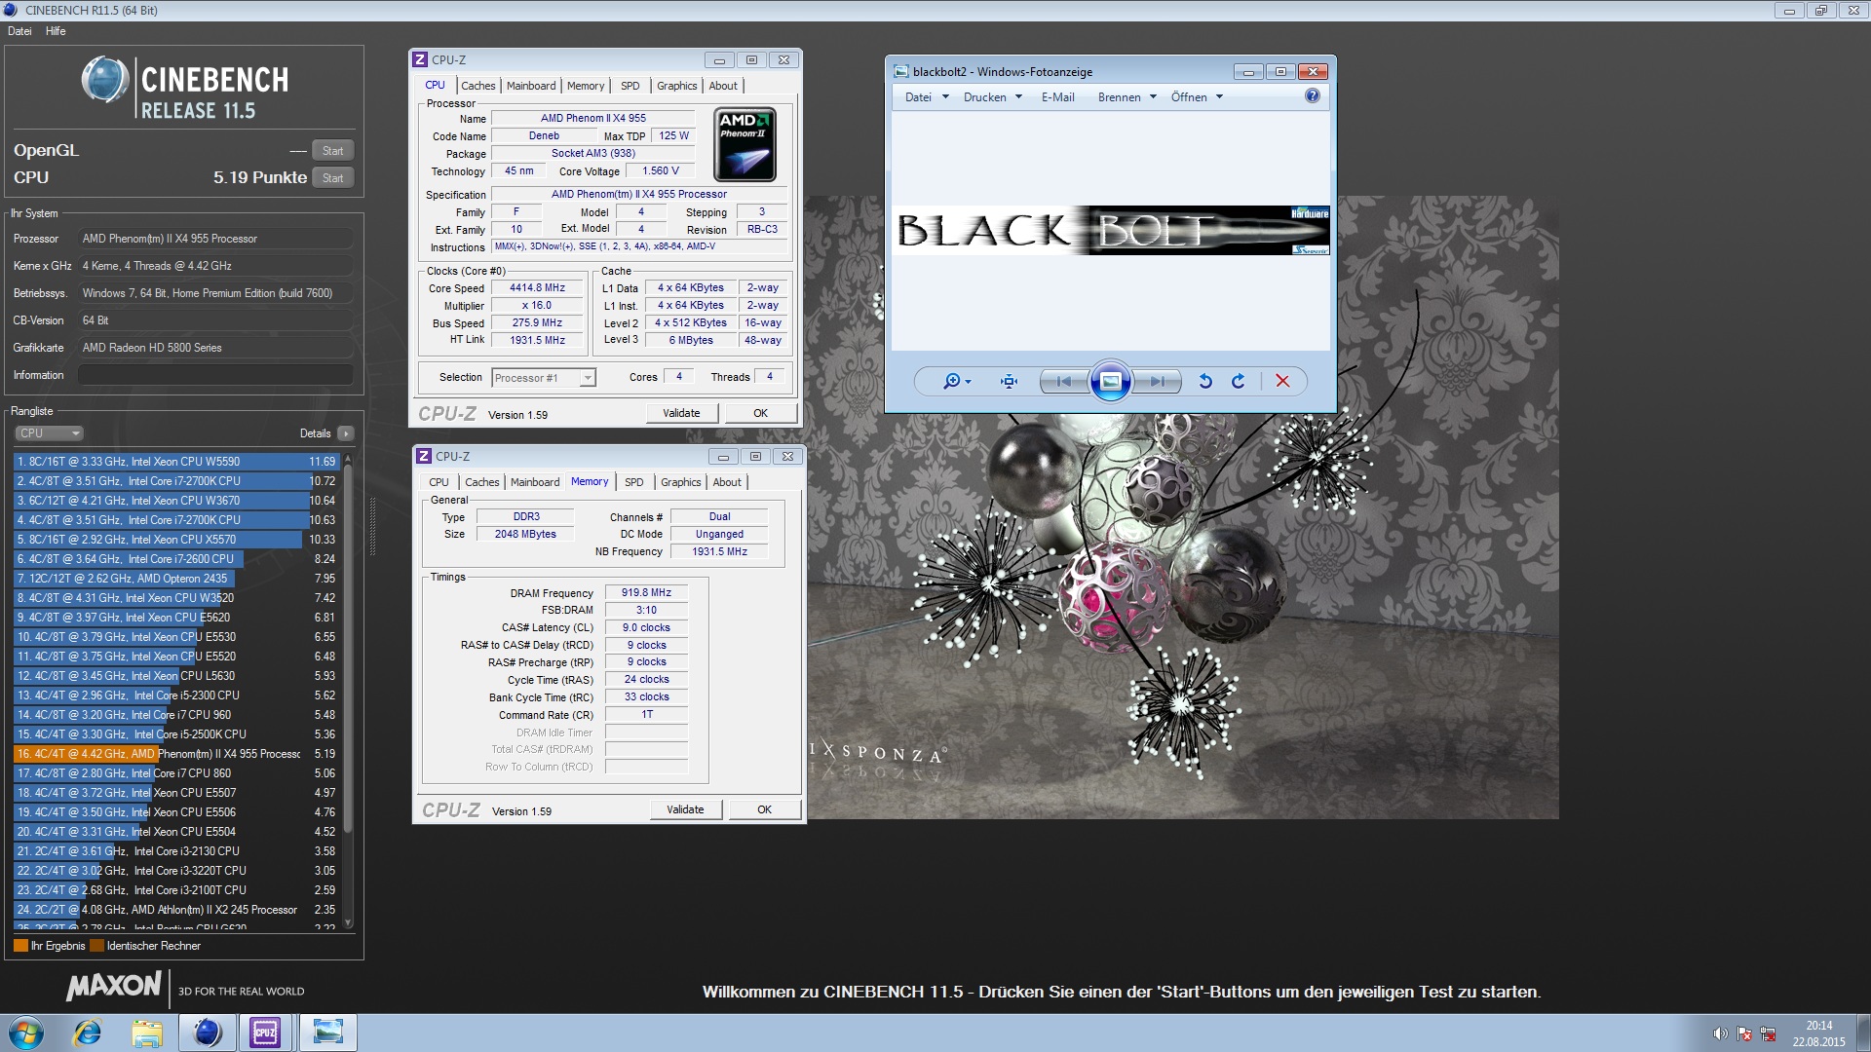Switch to the photo viewer taskbar icon
The height and width of the screenshot is (1052, 1871).
pos(328,1033)
